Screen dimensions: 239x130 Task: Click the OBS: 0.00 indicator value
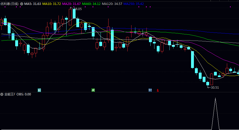click(24, 94)
